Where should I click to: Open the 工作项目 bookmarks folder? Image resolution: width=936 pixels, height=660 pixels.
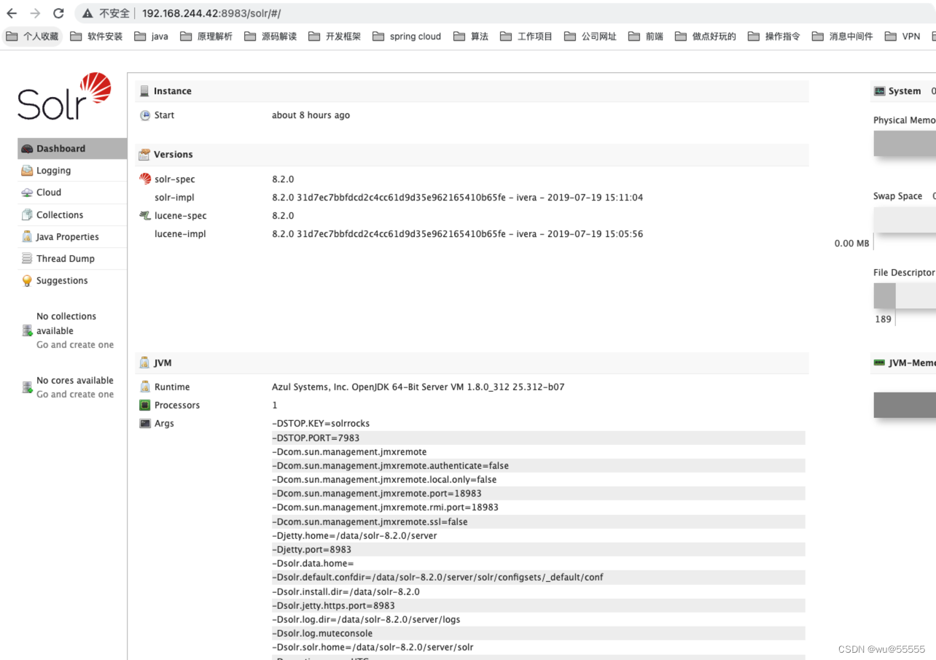click(x=526, y=36)
